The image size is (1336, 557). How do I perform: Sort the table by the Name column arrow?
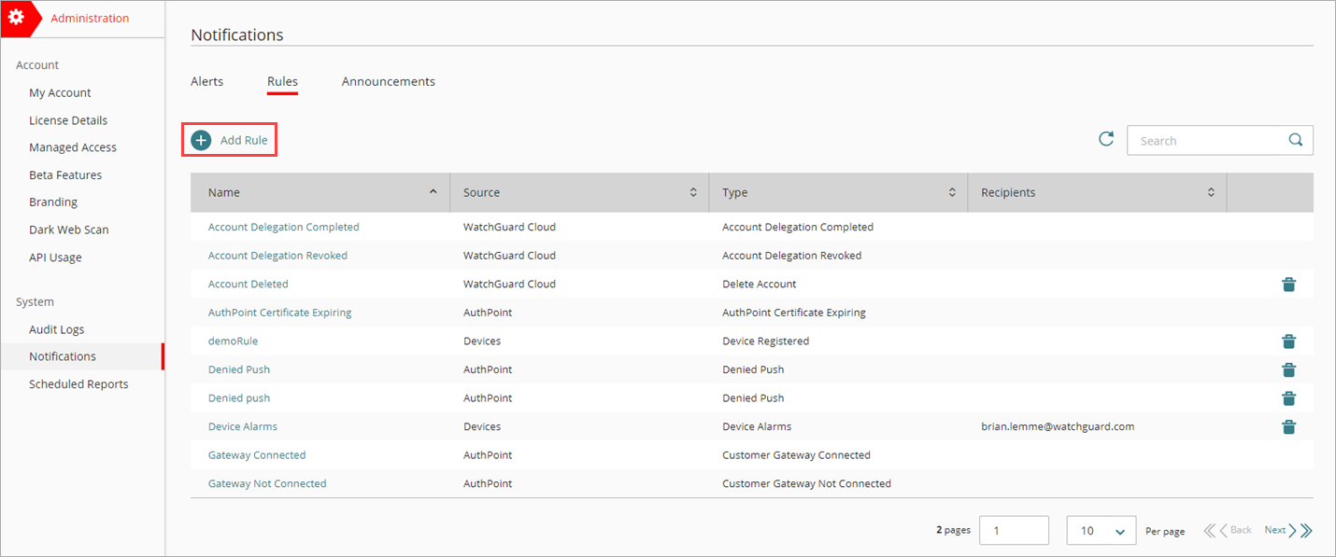tap(433, 190)
